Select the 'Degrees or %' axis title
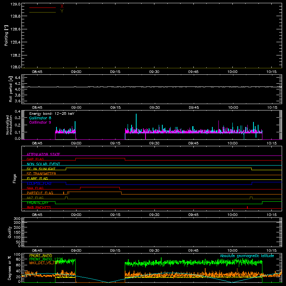Viewport: 286px width, 286px height. pos(10,268)
